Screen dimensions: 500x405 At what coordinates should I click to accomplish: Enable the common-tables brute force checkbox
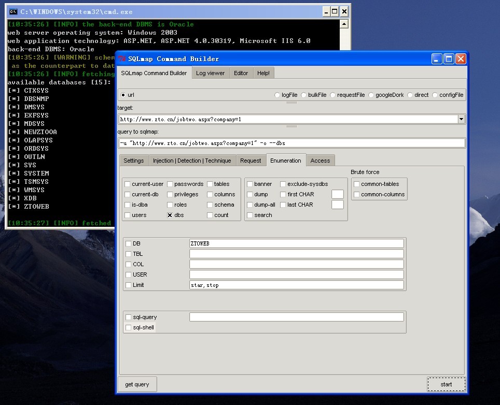[357, 184]
